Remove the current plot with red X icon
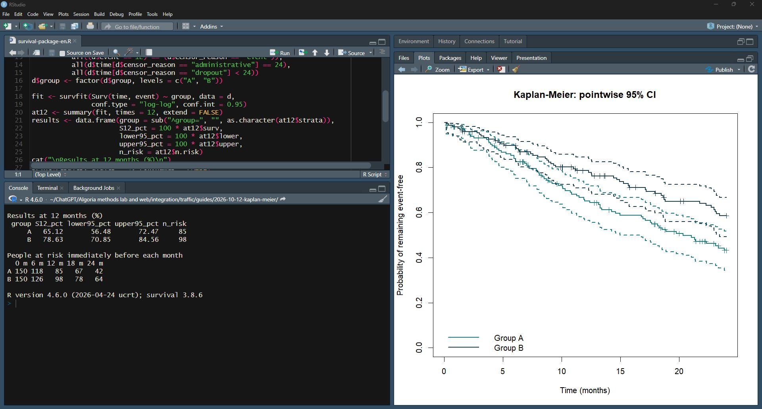 pos(502,69)
